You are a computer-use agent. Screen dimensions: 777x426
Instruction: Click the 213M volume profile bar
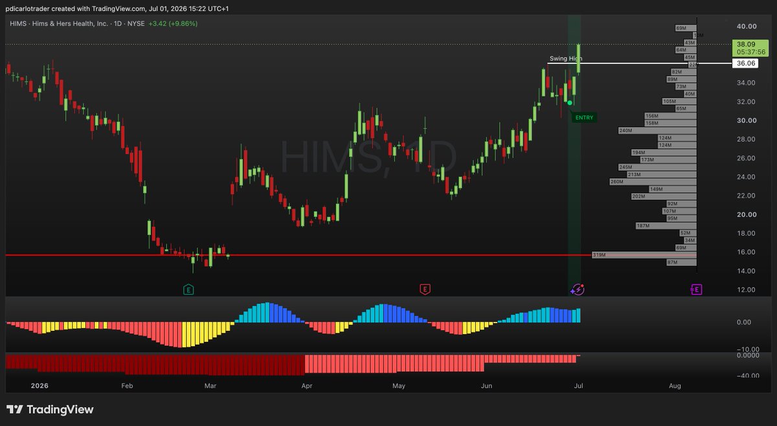662,175
